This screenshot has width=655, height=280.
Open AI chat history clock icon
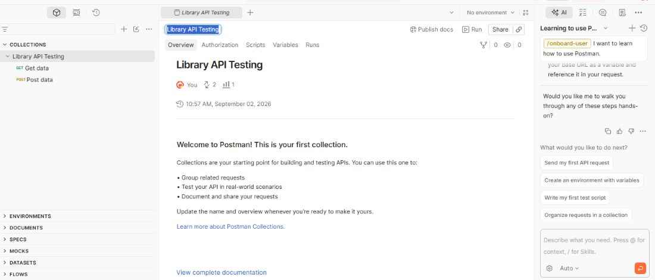point(644,28)
